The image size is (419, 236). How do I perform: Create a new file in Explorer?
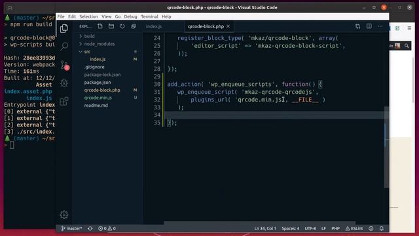tap(100, 26)
